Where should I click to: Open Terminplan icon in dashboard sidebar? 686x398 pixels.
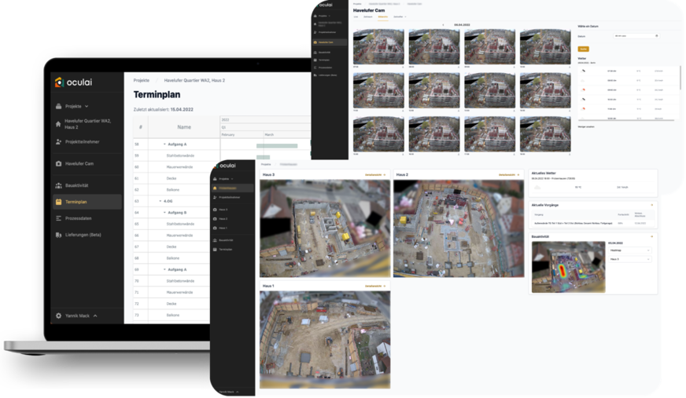215,249
